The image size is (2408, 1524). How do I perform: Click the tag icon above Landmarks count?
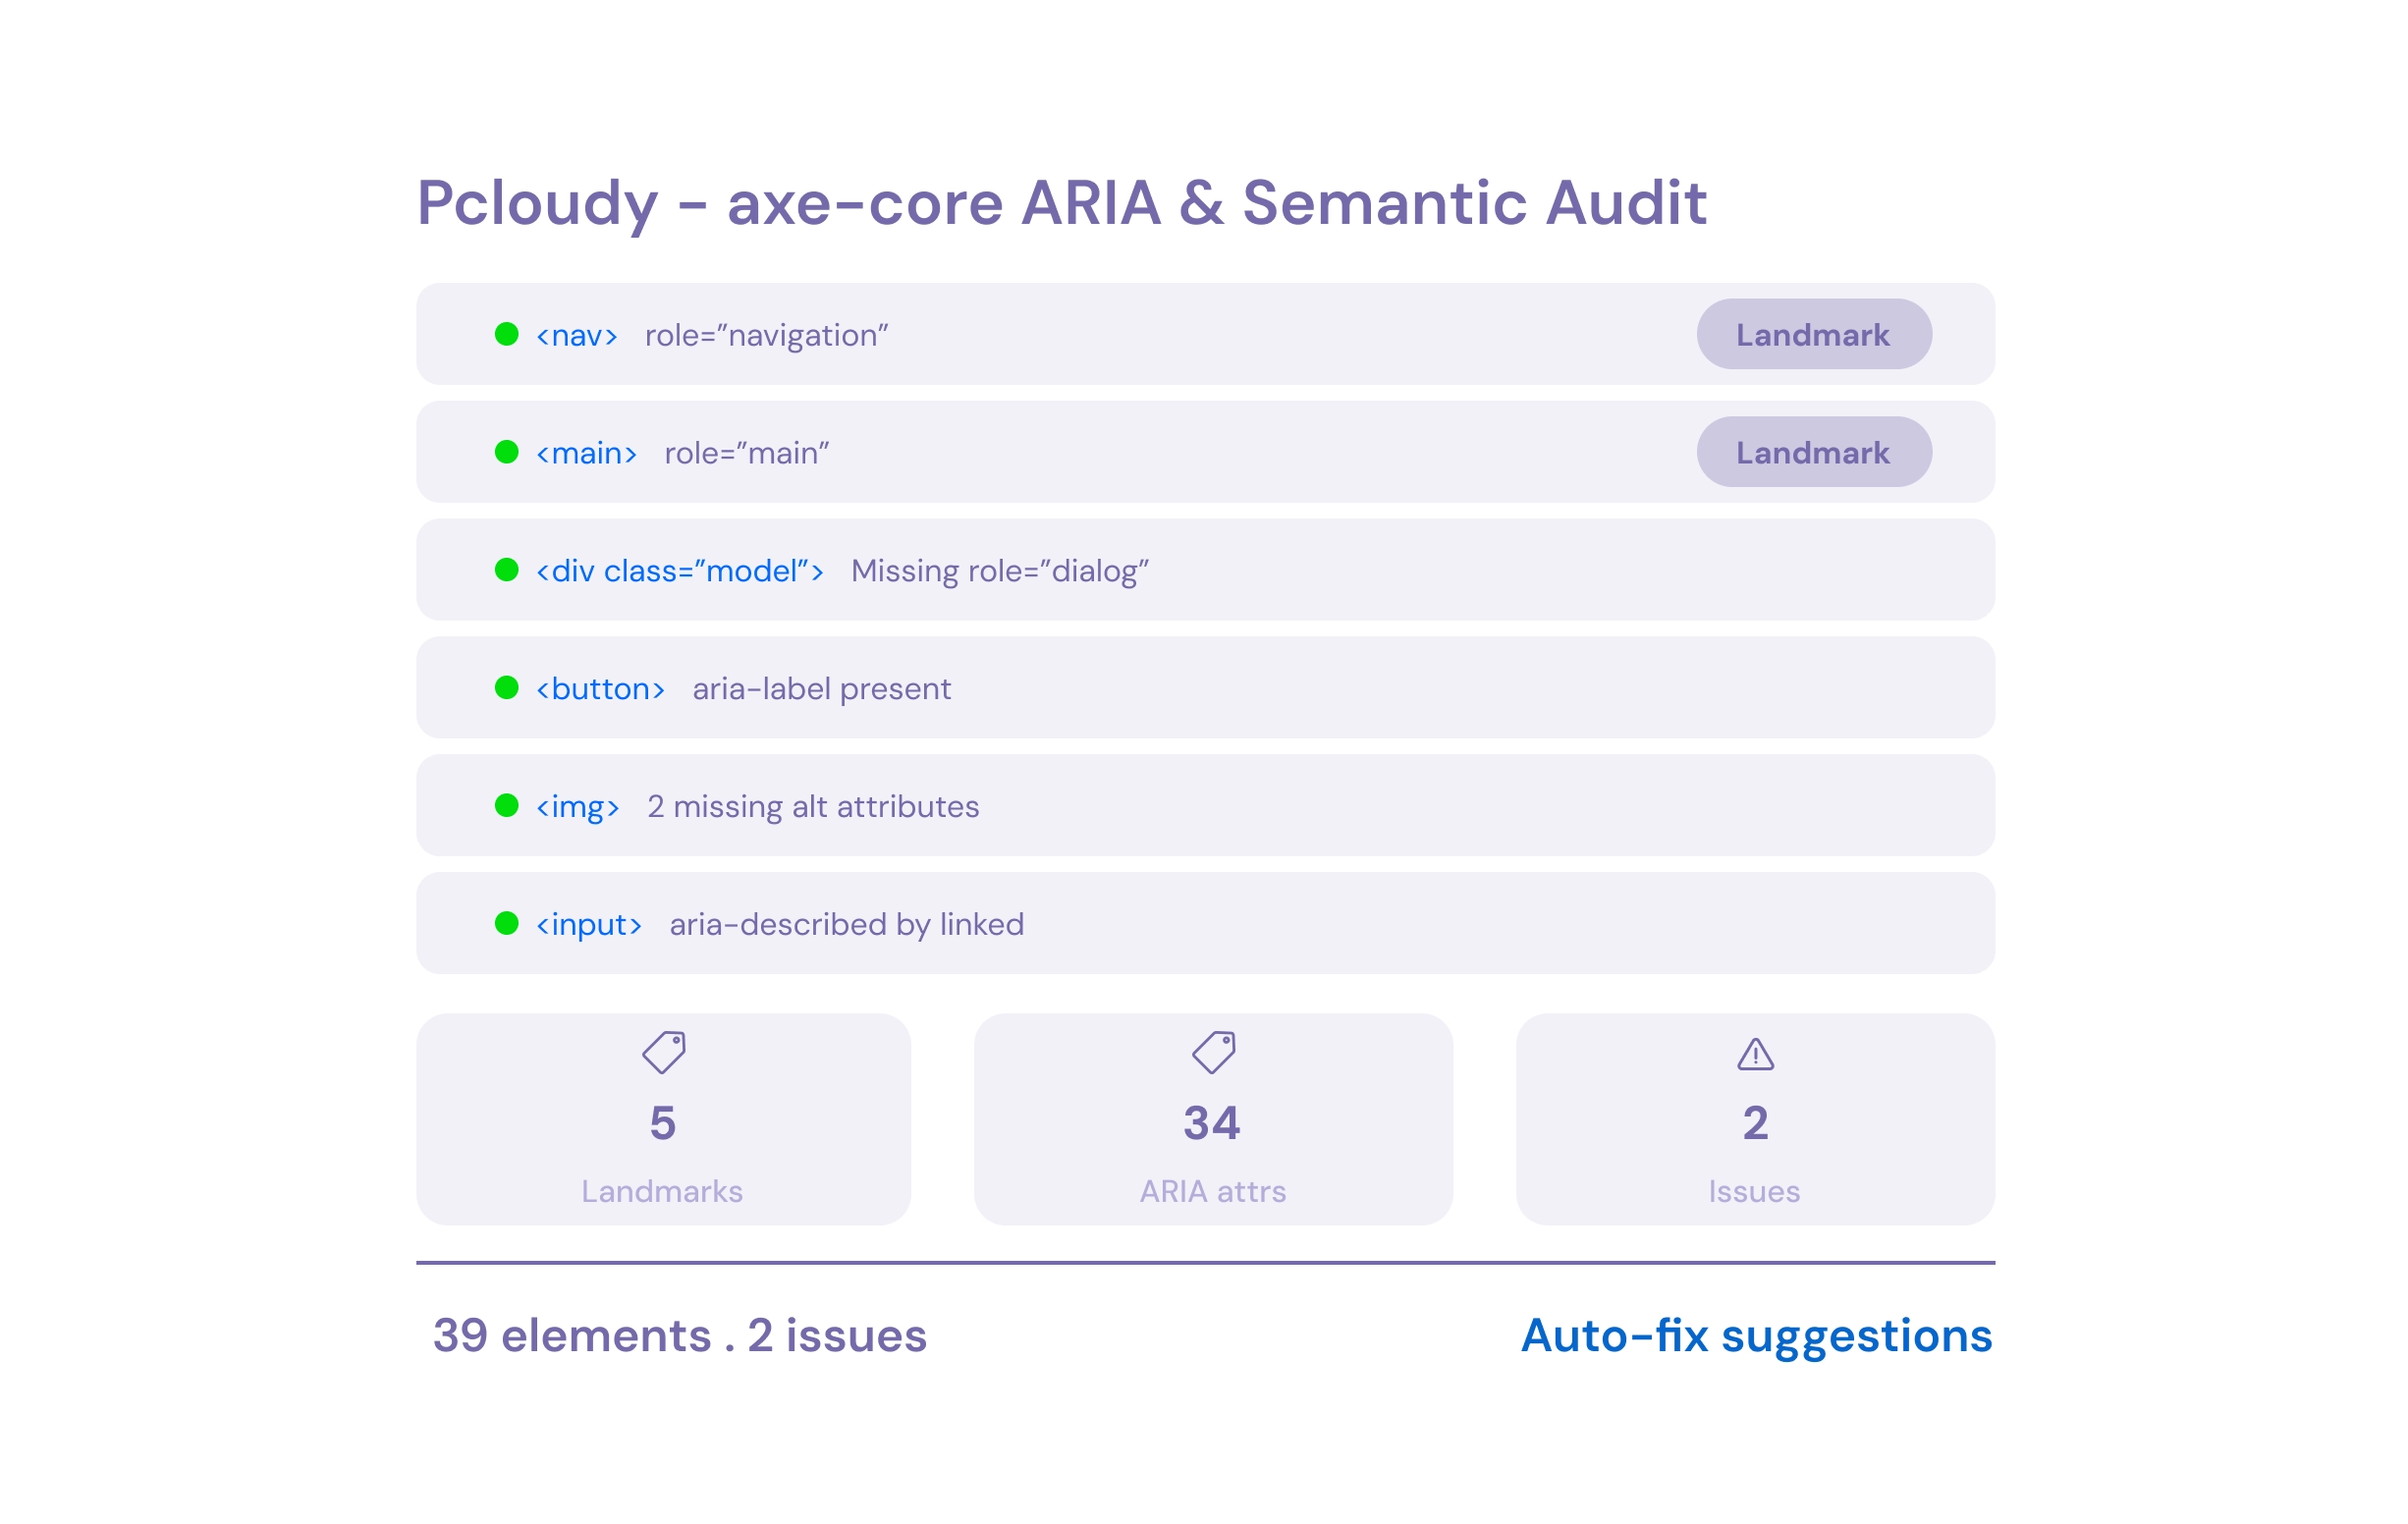[663, 1053]
